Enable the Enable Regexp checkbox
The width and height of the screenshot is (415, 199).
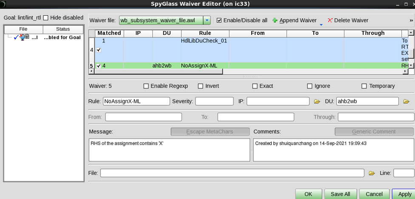[x=146, y=86]
